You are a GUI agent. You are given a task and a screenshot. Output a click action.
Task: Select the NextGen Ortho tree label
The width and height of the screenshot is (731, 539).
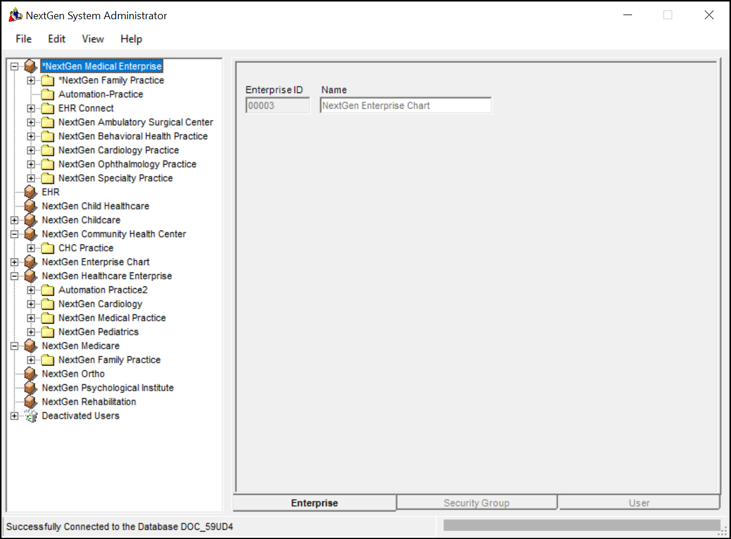click(73, 374)
